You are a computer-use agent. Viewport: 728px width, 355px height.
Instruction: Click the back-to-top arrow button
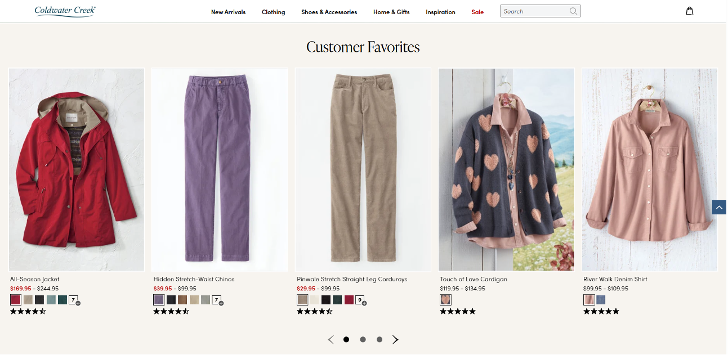(x=719, y=208)
